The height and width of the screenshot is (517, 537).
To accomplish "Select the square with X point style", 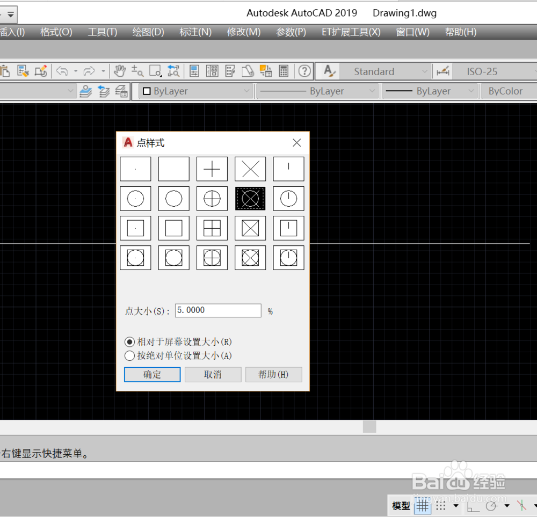I will pyautogui.click(x=250, y=228).
